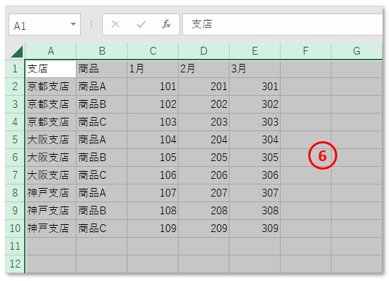This screenshot has width=389, height=281.
Task: Click 商品A cell in row 5
Action: [x=102, y=140]
